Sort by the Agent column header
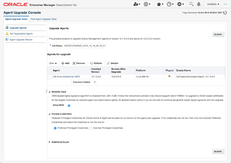Image resolution: width=231 pixels, height=163 pixels. 71,70
